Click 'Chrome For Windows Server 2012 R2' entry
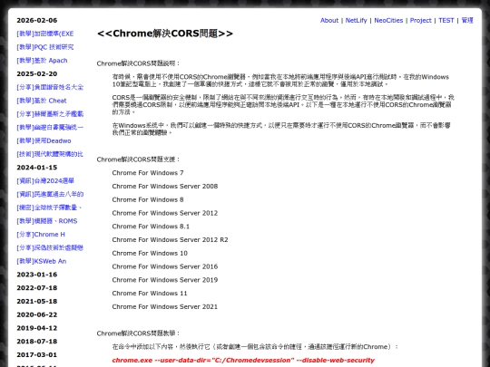 [x=170, y=240]
